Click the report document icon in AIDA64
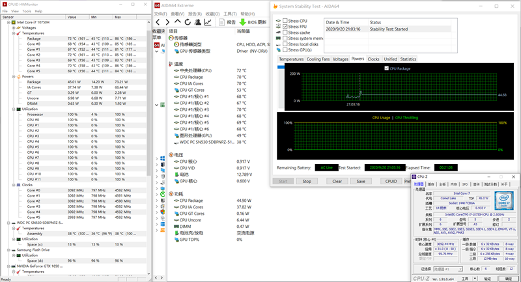521x282 pixels. pyautogui.click(x=221, y=22)
